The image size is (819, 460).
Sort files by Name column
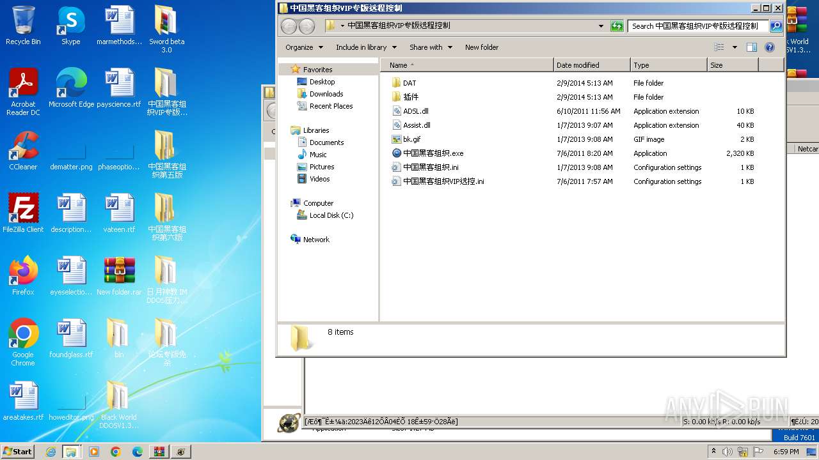point(467,65)
